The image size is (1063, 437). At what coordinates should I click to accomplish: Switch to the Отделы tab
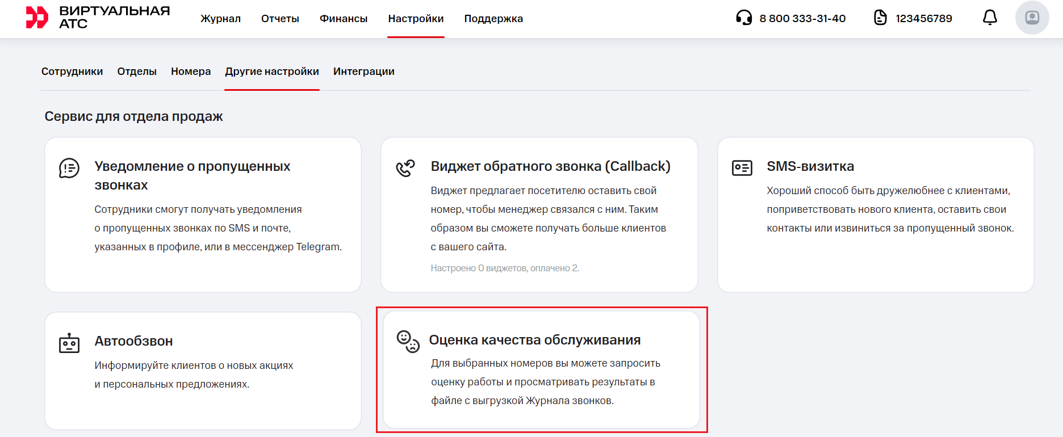coord(137,72)
